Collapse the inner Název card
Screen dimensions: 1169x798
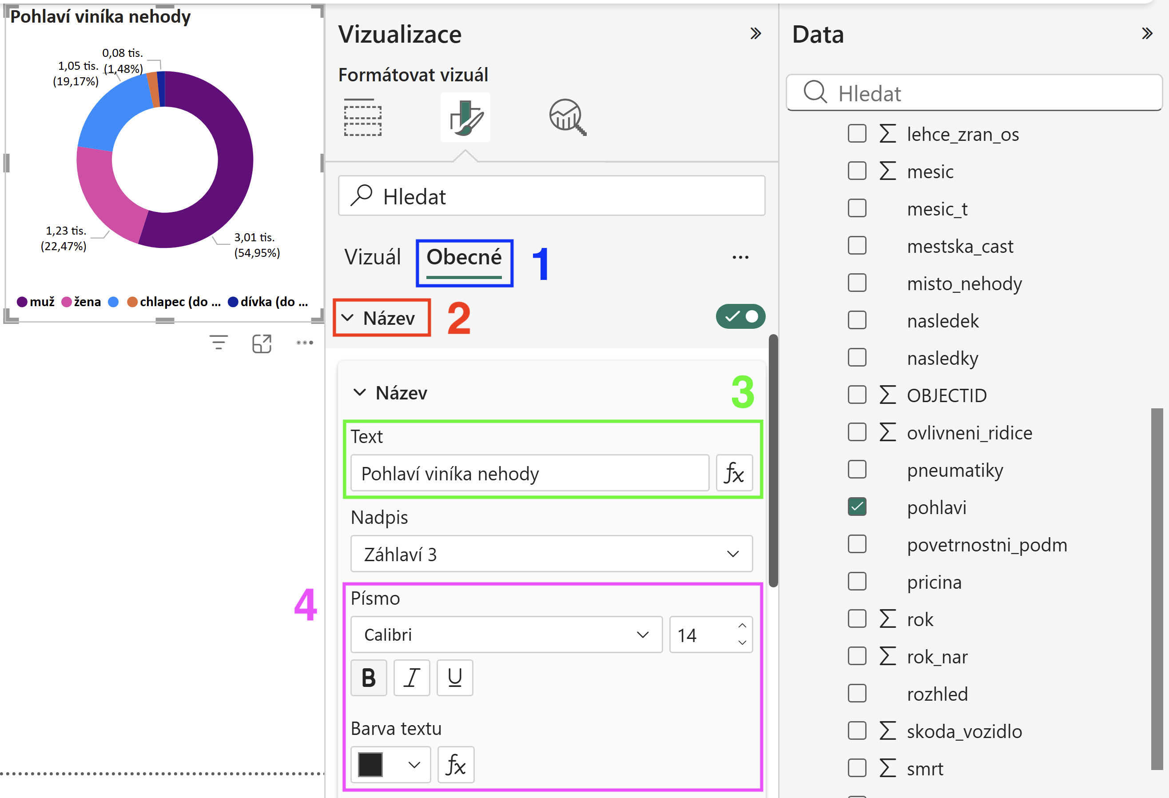pyautogui.click(x=360, y=392)
